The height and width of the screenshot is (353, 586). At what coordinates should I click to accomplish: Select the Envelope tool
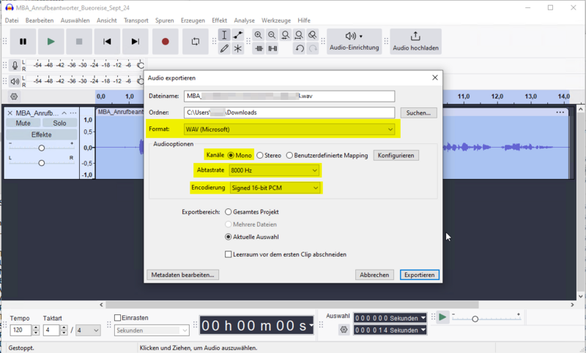[x=237, y=35]
